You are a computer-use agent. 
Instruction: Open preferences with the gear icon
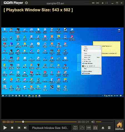26,3
